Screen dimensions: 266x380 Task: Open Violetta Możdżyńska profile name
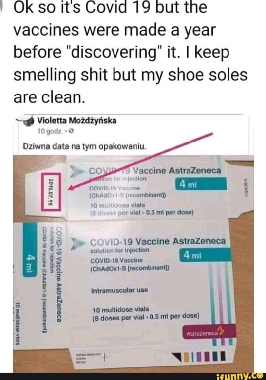point(76,120)
